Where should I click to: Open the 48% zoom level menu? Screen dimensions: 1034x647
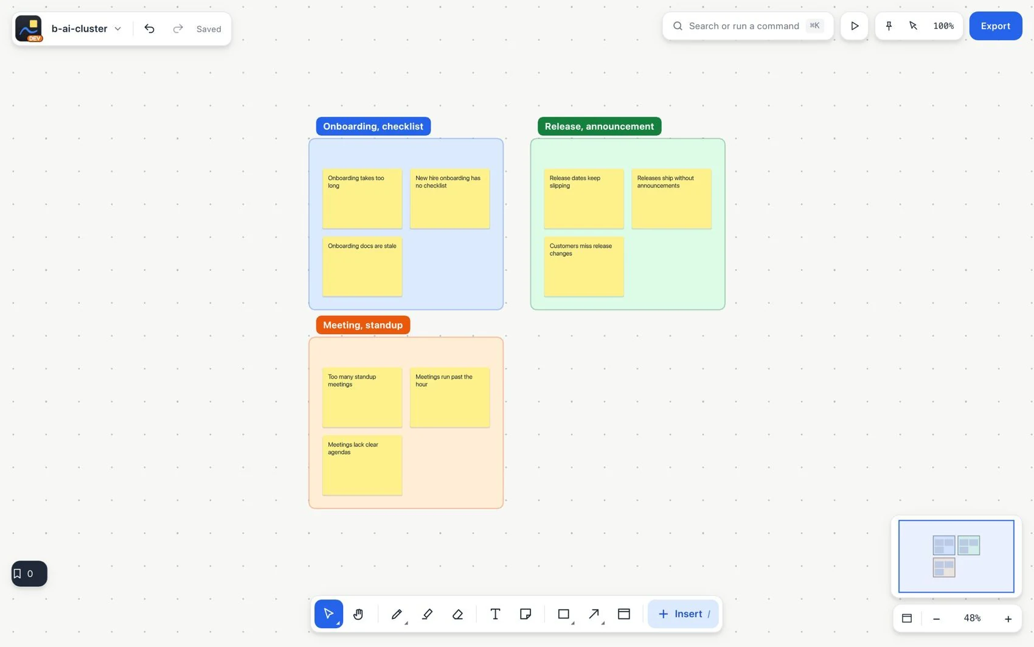coord(972,618)
